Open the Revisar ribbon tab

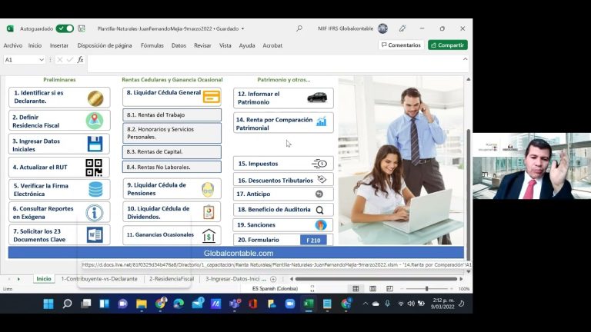202,45
